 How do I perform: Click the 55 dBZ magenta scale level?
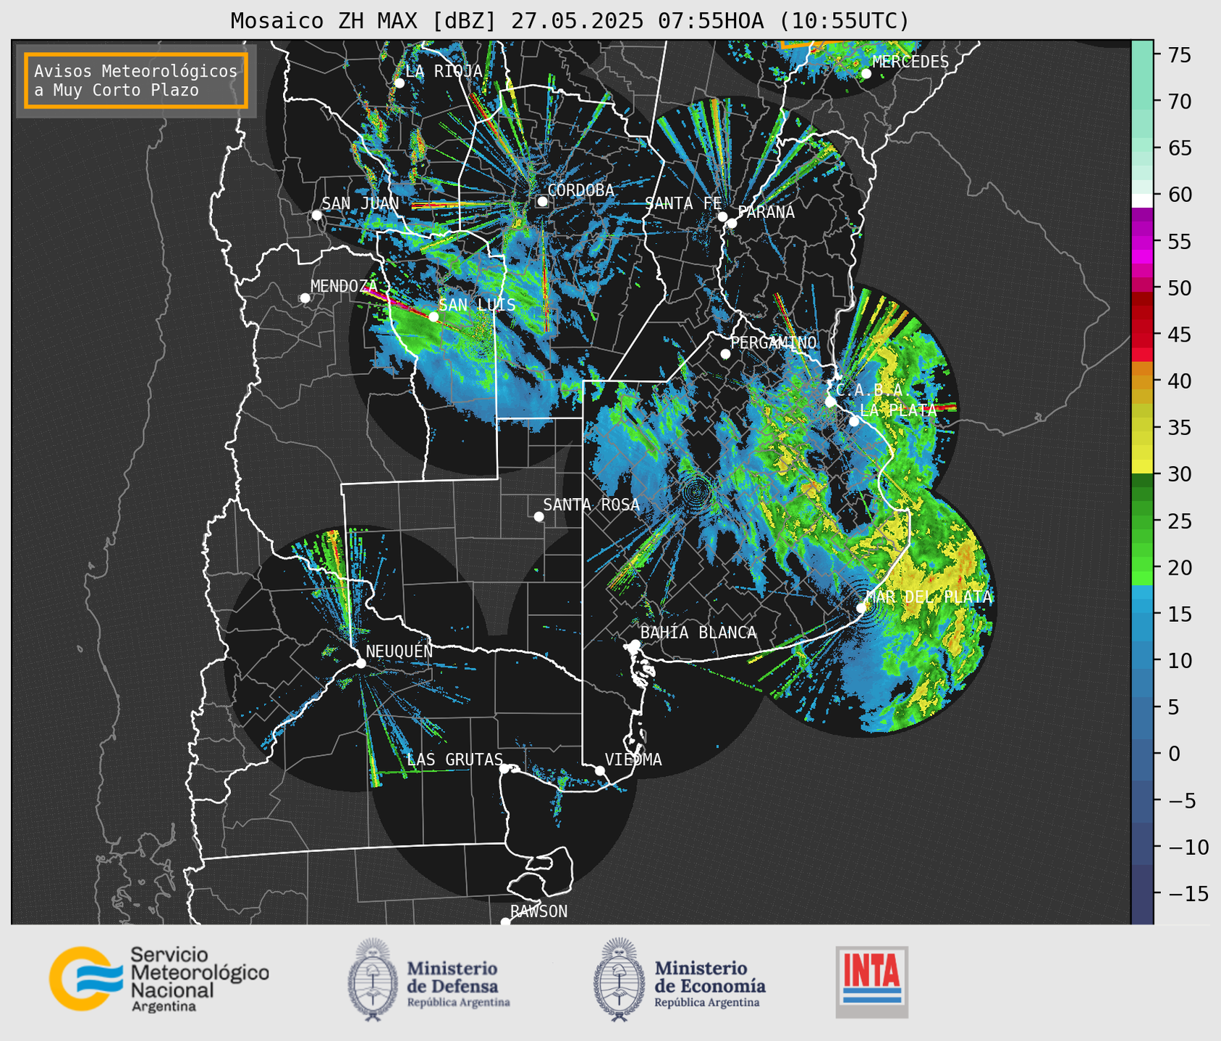1179,242
